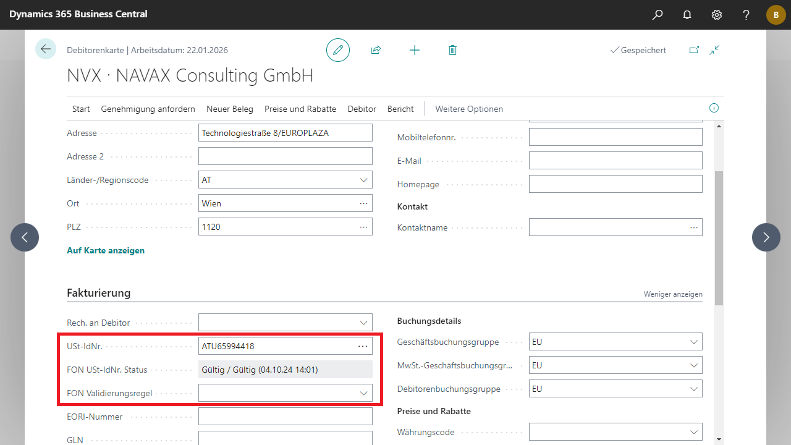Image resolution: width=791 pixels, height=445 pixels.
Task: Open the search magnifier icon
Action: point(658,14)
